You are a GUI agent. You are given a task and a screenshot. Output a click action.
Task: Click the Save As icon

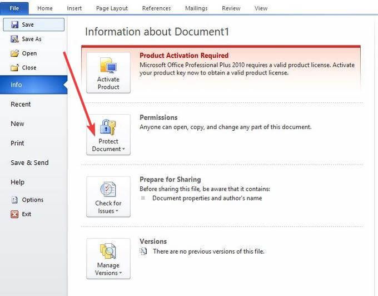pyautogui.click(x=14, y=39)
